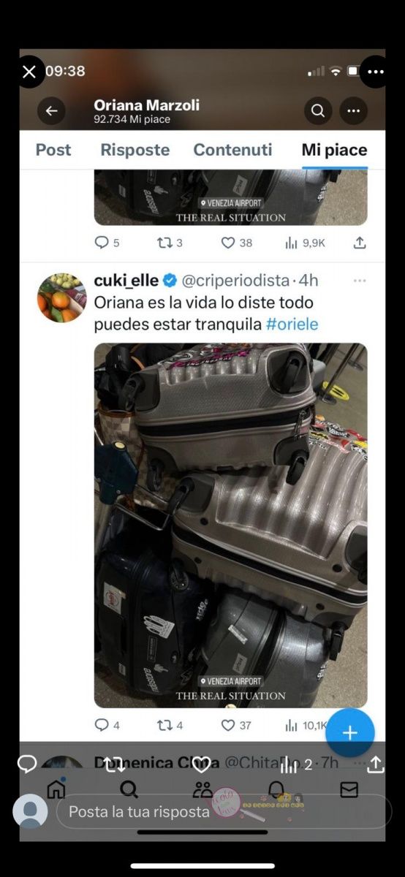405x877 pixels.
Task: Open search with the magnifier in profile header
Action: 318,111
